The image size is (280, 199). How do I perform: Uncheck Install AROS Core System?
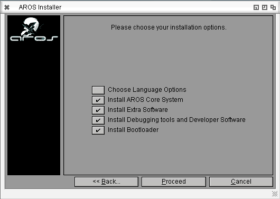98,100
